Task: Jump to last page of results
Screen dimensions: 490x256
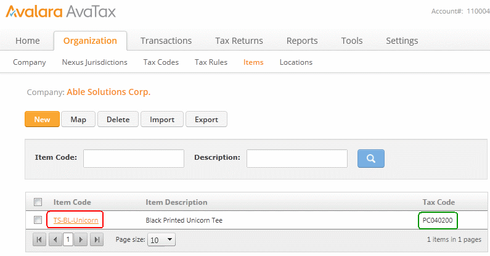Action: [96, 239]
